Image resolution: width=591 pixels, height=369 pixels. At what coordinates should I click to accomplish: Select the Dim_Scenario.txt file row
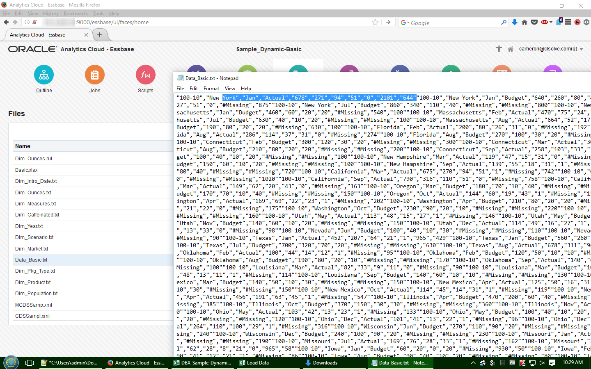[x=93, y=237]
